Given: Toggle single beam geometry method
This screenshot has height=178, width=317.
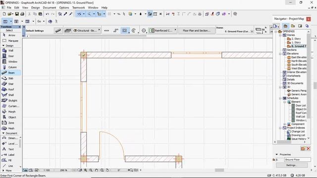Looking at the screenshot, I should click(106, 31).
